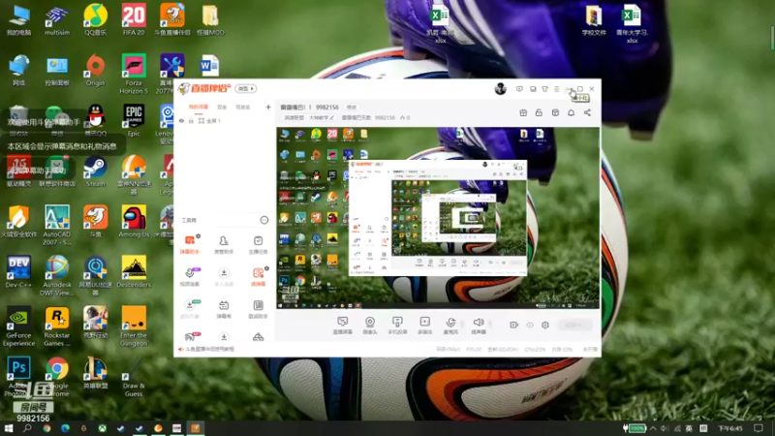Open the store icon next to the bell
775x436 pixels.
pyautogui.click(x=555, y=112)
